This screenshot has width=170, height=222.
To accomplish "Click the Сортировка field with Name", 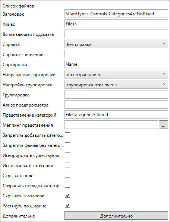I will pos(116,64).
